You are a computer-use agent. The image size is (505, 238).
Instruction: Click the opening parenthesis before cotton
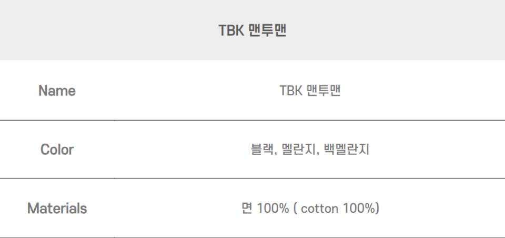296,209
